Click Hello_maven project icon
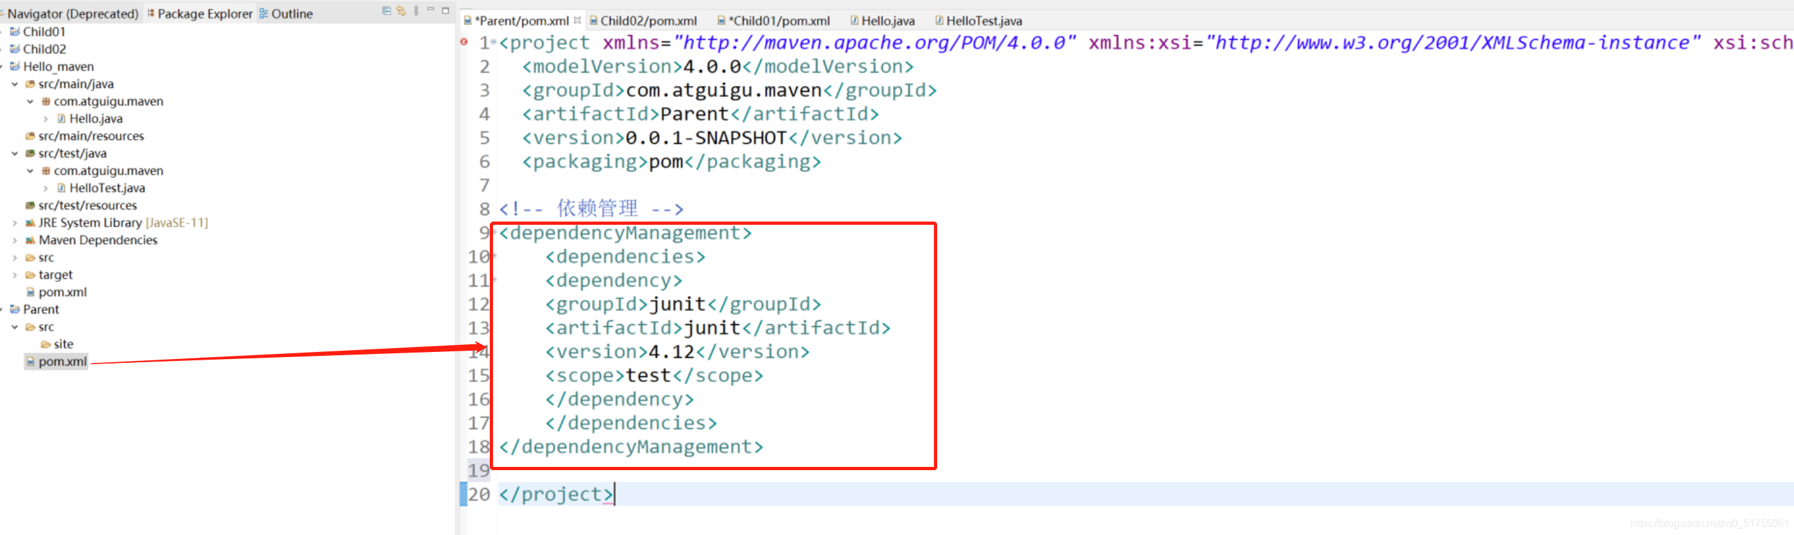1794x535 pixels. click(15, 66)
